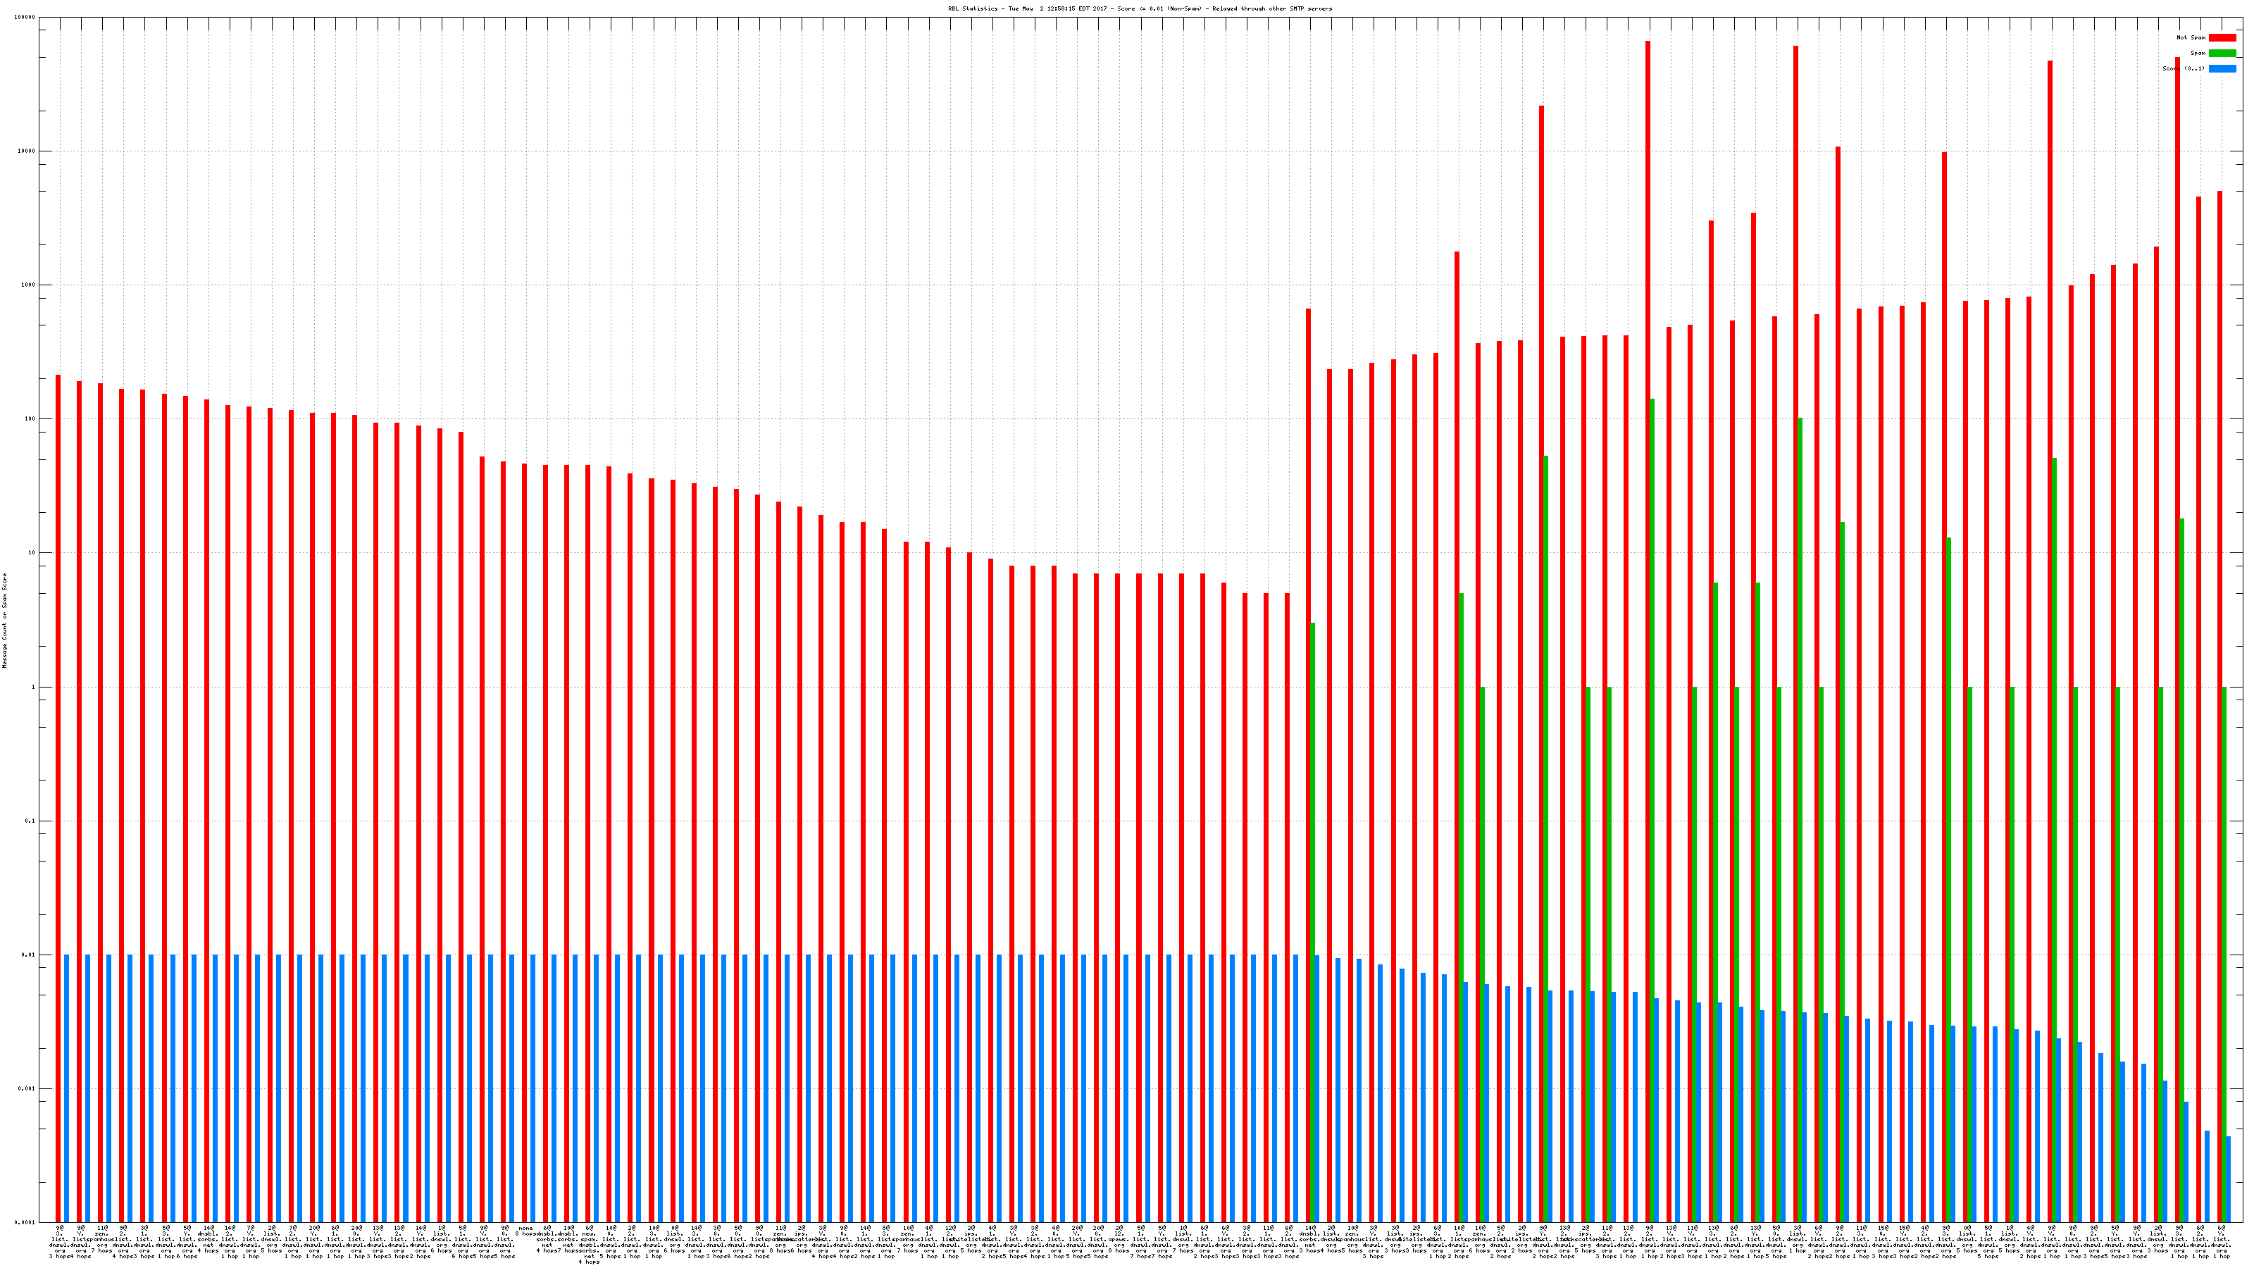Click the red Not Spam legend swatch
This screenshot has height=1268, width=2254.
click(2222, 37)
